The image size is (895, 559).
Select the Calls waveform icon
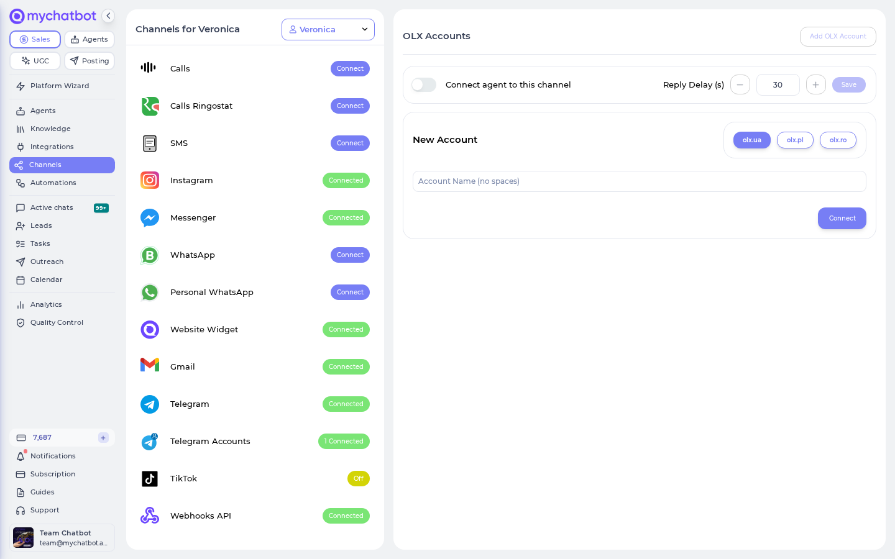[x=149, y=68]
